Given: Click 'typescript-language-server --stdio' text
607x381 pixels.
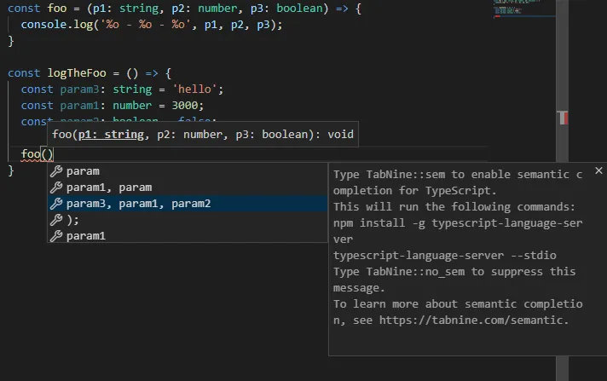Looking at the screenshot, I should coord(445,256).
